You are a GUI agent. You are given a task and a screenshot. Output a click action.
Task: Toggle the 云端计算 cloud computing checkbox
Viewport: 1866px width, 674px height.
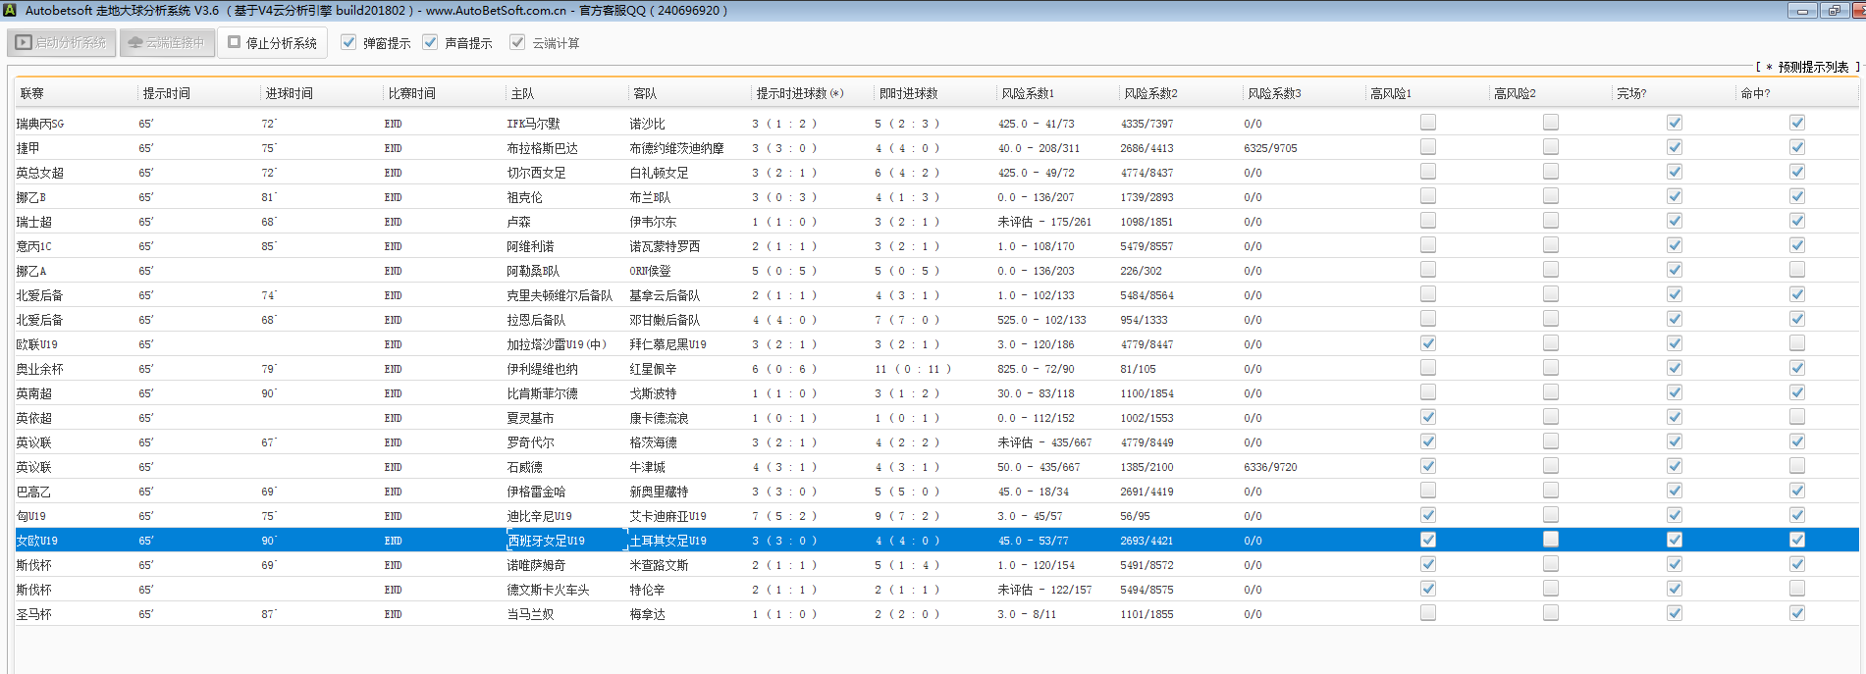coord(517,43)
